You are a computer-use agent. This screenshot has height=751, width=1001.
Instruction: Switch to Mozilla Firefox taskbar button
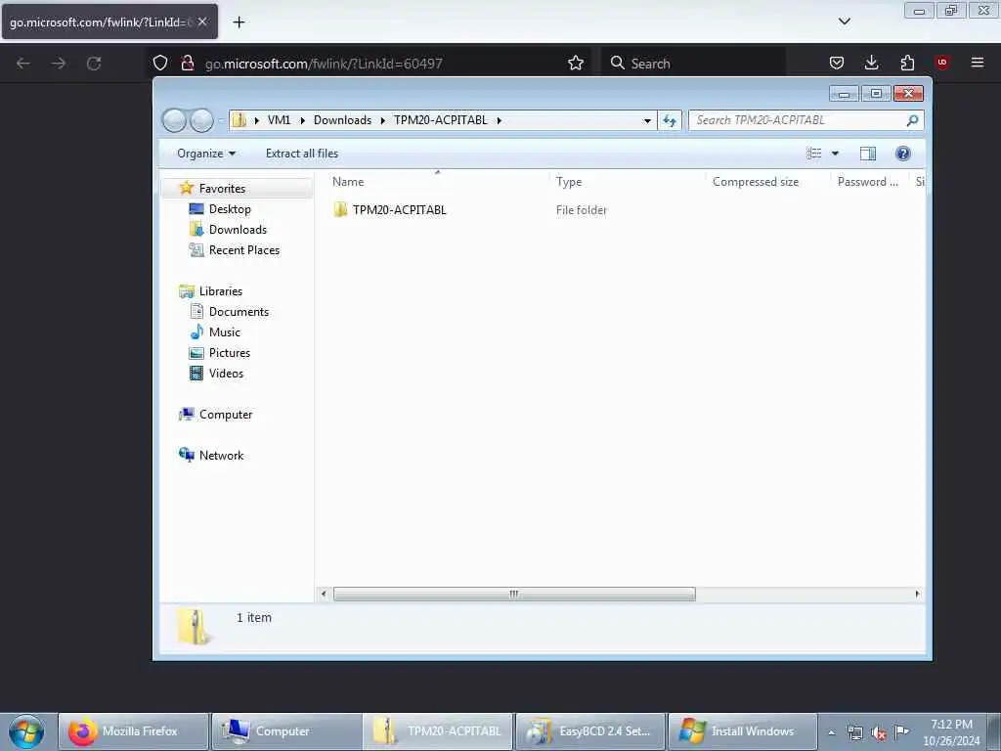click(x=133, y=731)
